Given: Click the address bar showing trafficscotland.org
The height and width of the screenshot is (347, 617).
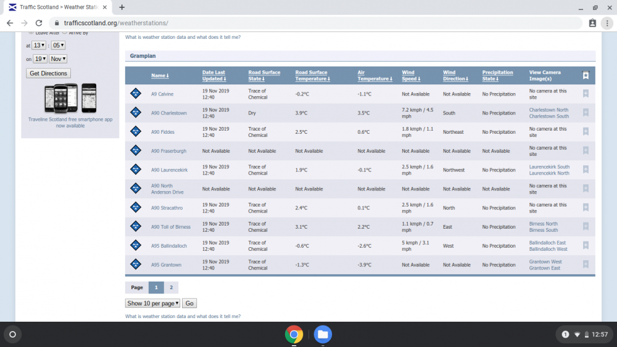Looking at the screenshot, I should tap(315, 23).
